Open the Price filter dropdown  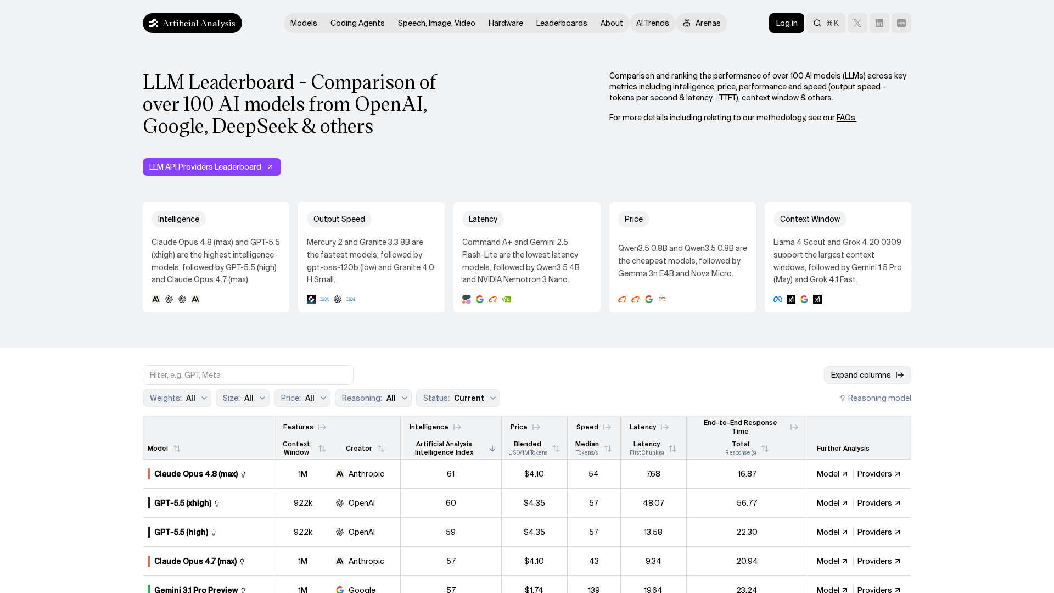click(x=302, y=398)
